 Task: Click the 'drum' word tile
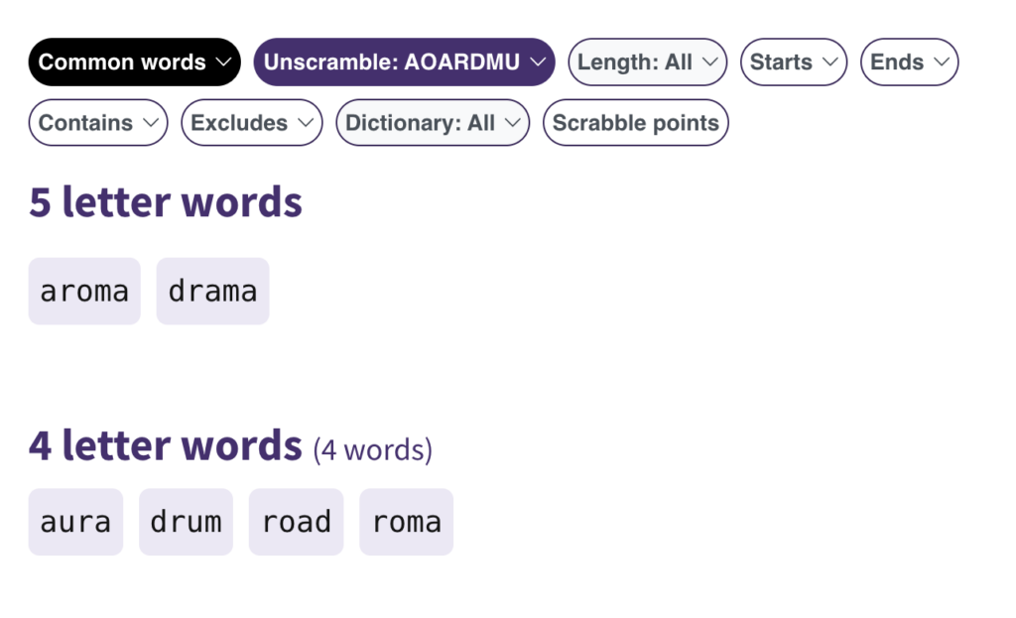click(x=186, y=522)
